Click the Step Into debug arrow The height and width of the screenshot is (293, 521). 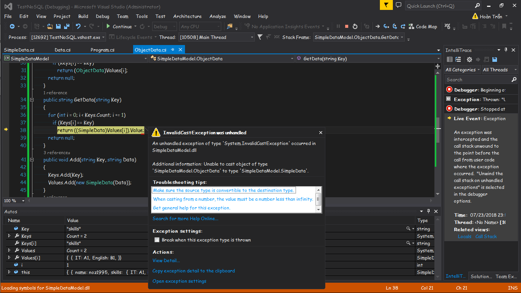coord(386,27)
